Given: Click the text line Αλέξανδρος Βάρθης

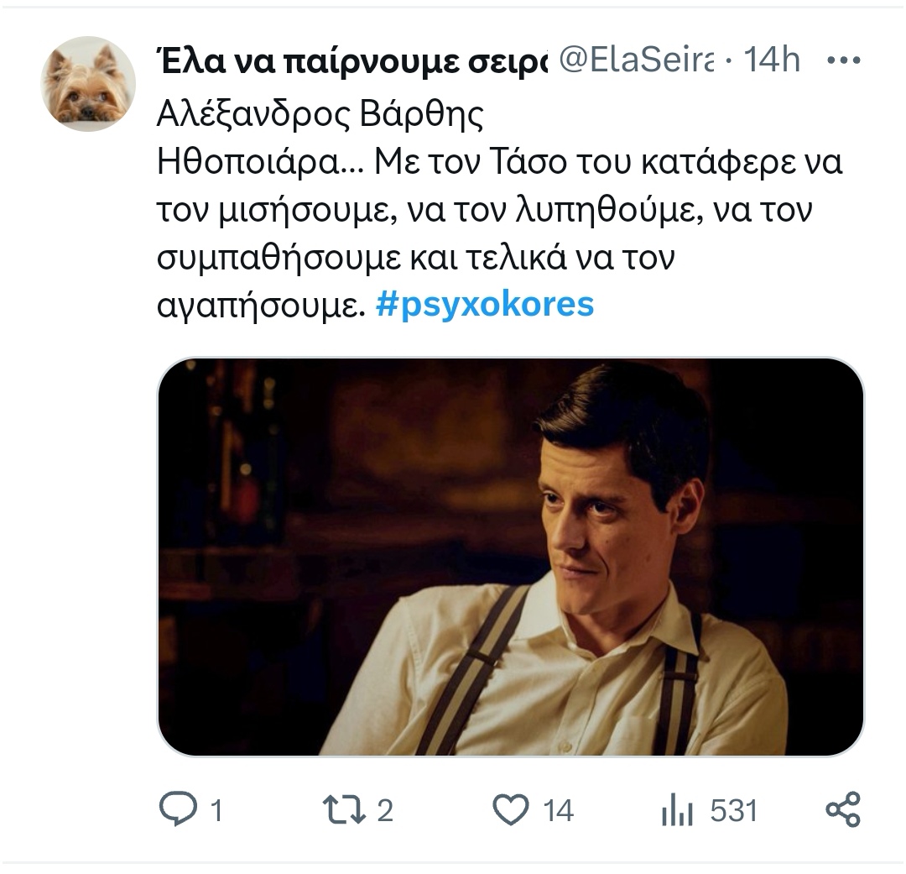Looking at the screenshot, I should pyautogui.click(x=320, y=114).
